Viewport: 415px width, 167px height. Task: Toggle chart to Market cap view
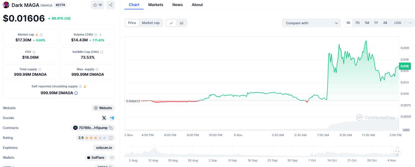click(151, 23)
